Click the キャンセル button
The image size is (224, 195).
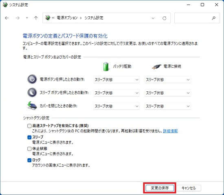click(189, 188)
